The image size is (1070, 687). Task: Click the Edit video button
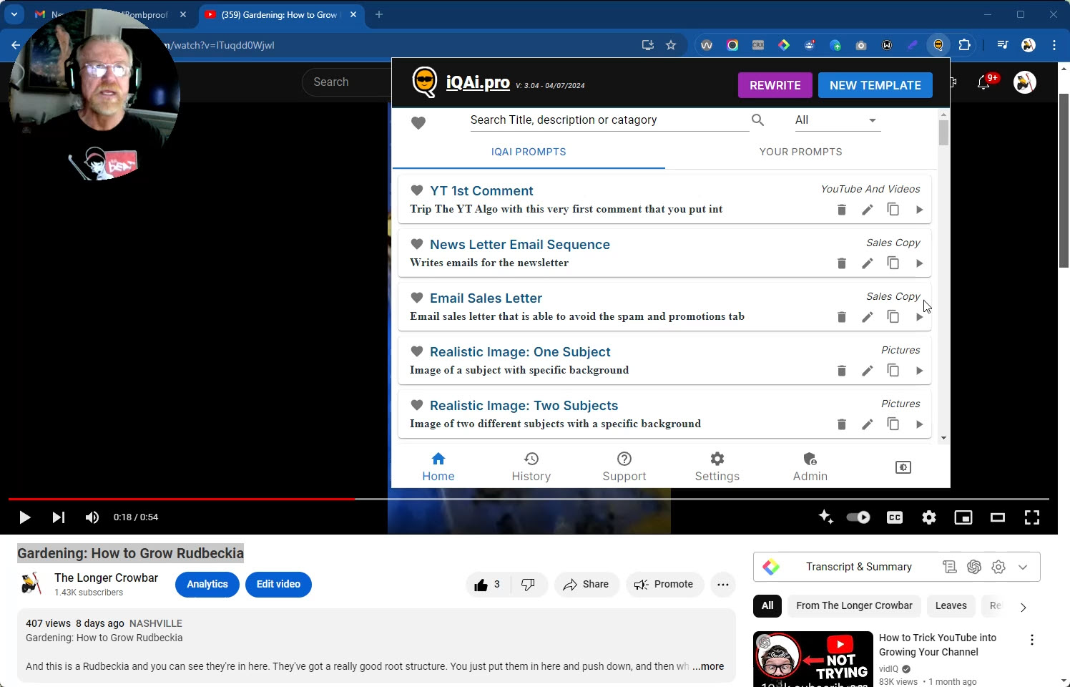point(278,585)
